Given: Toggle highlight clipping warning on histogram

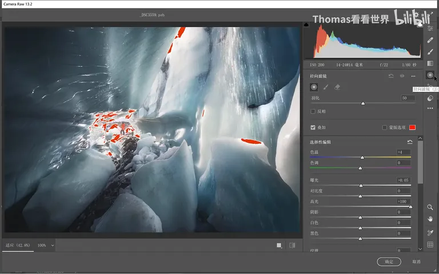Looking at the screenshot, I should (420, 25).
